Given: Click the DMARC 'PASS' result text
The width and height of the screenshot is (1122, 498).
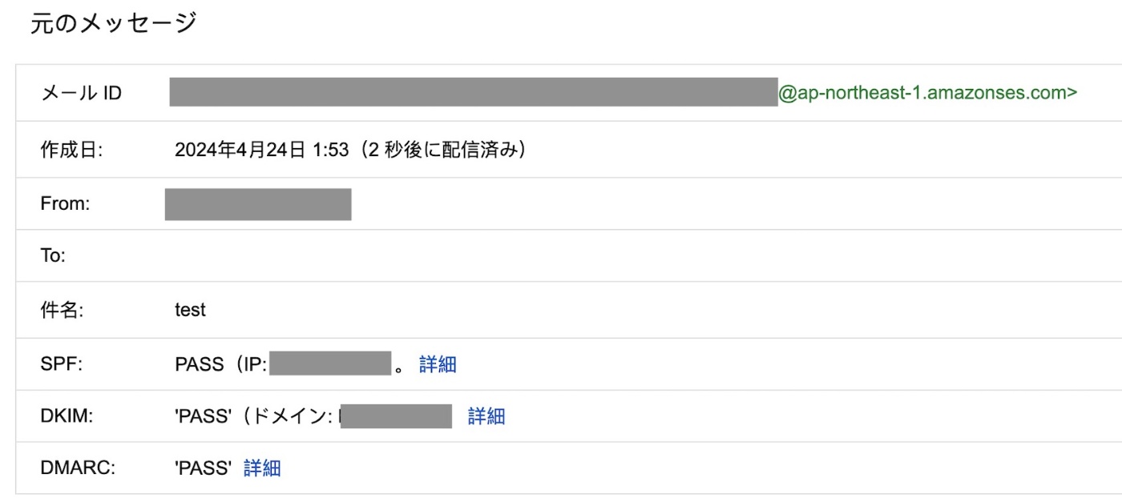Looking at the screenshot, I should click(204, 468).
